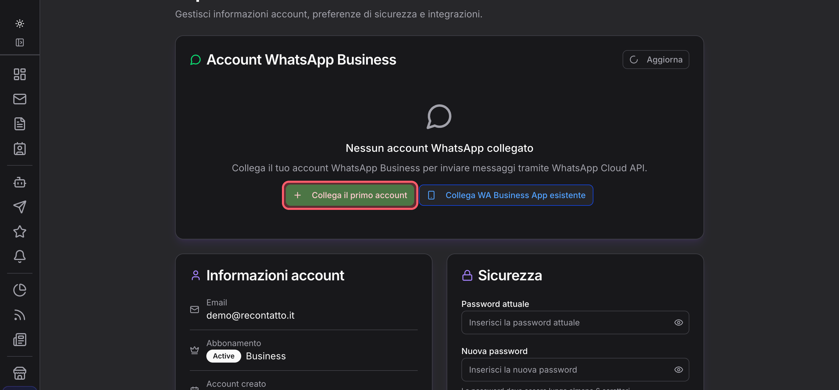The height and width of the screenshot is (390, 839).
Task: Open the mail inbox icon
Action: click(x=19, y=99)
